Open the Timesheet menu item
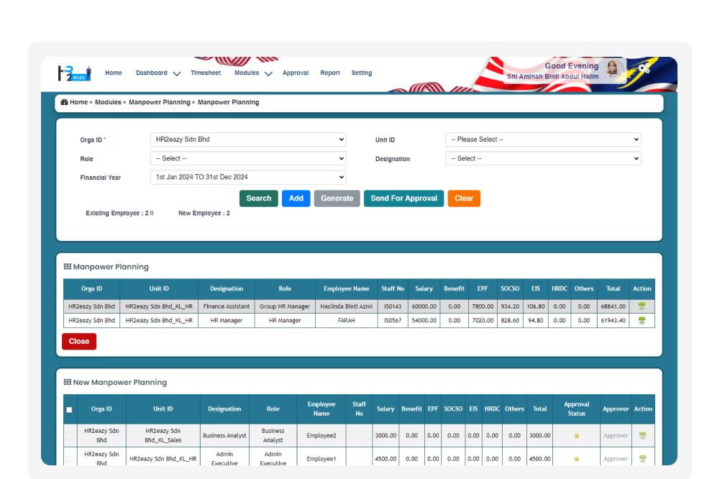 (206, 73)
